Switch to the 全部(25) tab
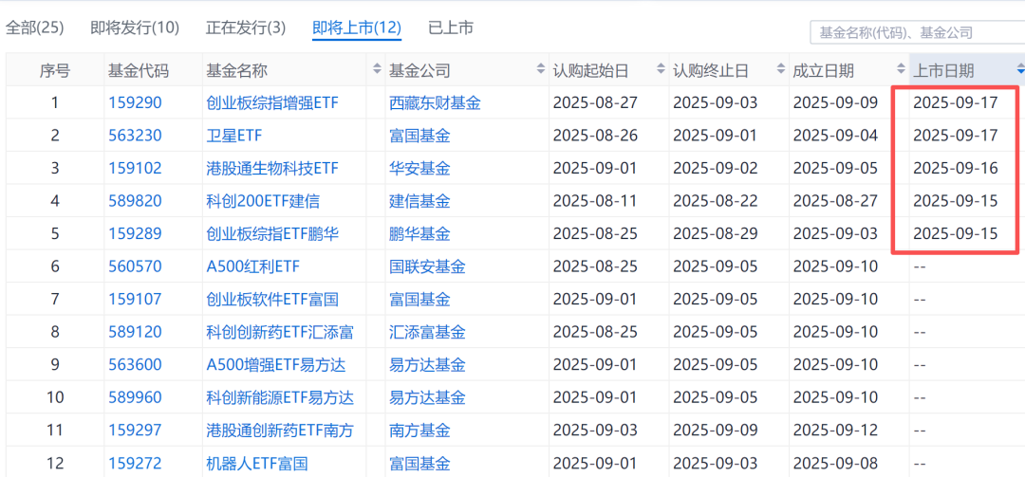The image size is (1025, 477). coord(35,28)
